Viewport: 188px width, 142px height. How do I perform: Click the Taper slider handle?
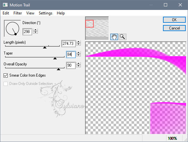tap(55, 58)
